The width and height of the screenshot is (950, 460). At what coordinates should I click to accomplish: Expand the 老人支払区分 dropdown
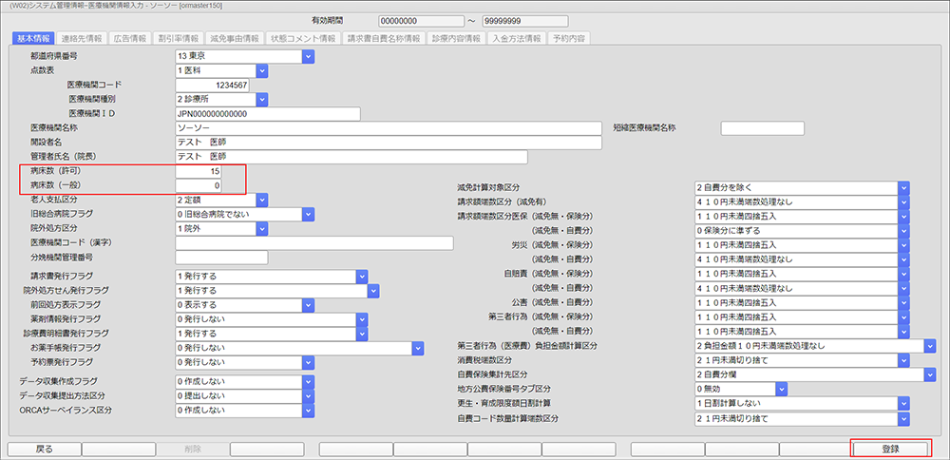(x=262, y=201)
